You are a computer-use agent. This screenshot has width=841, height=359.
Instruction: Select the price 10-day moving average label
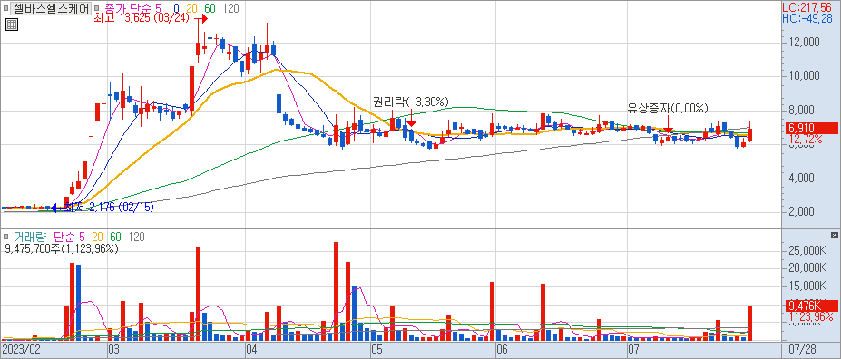click(x=174, y=8)
